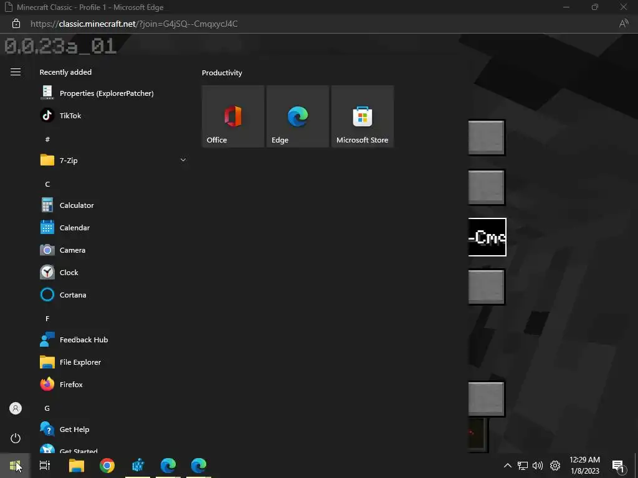Click the F letter group header
This screenshot has width=638, height=478.
pyautogui.click(x=47, y=319)
